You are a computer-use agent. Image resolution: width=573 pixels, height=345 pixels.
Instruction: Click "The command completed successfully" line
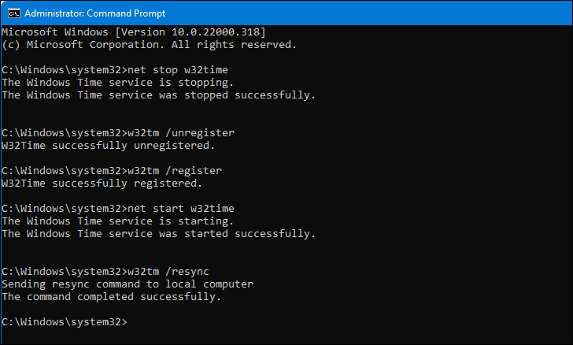(113, 296)
